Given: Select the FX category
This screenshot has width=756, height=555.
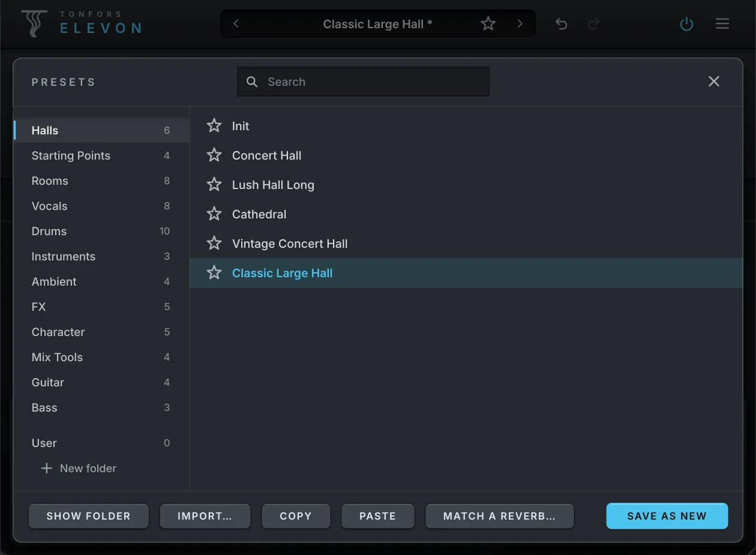Looking at the screenshot, I should pyautogui.click(x=101, y=307).
